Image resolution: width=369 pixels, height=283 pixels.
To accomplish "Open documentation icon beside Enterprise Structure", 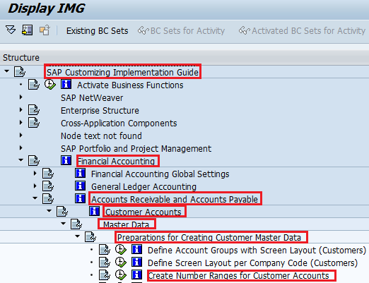I will pos(34,110).
